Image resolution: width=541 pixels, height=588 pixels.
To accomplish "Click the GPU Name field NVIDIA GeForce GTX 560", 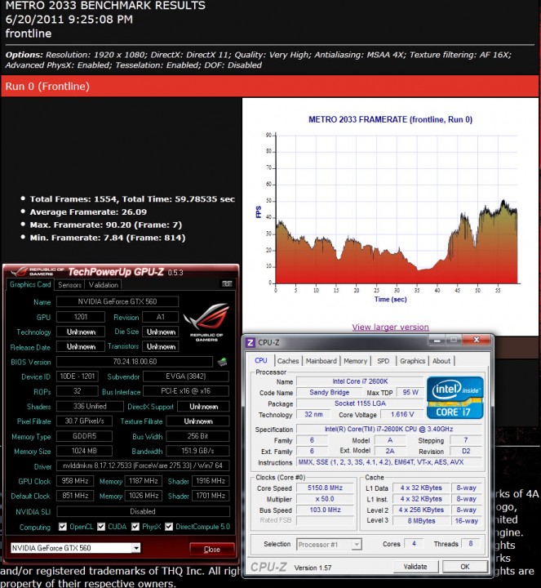I will coord(118,301).
